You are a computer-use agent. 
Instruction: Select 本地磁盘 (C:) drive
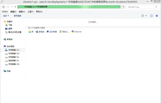[x=12, y=50]
